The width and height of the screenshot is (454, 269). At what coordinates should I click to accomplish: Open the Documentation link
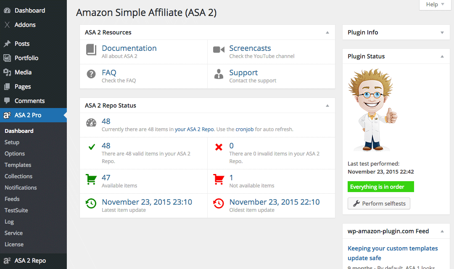coord(129,48)
